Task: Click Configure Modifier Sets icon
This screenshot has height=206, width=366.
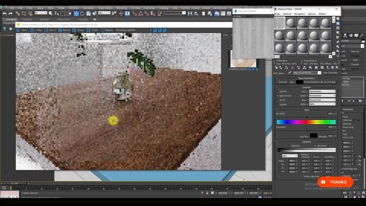Action: 360,101
